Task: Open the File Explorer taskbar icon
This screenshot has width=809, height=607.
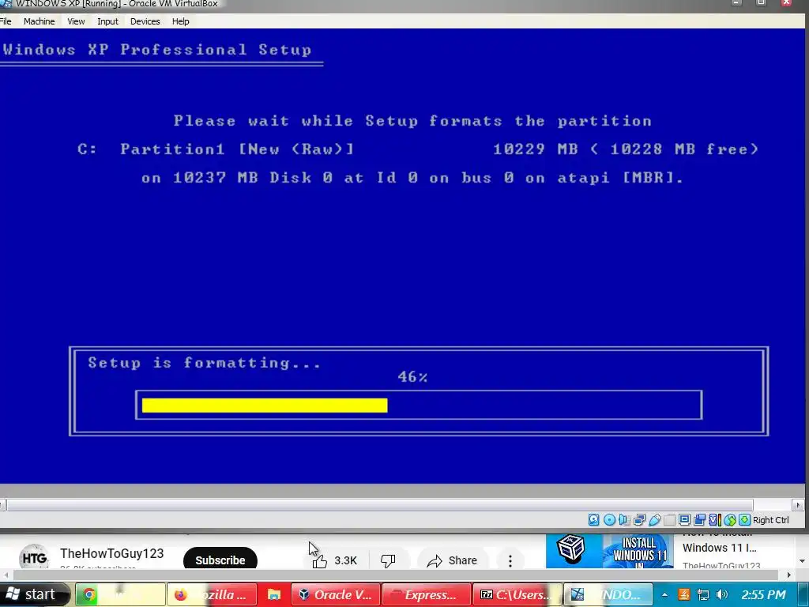Action: tap(273, 594)
